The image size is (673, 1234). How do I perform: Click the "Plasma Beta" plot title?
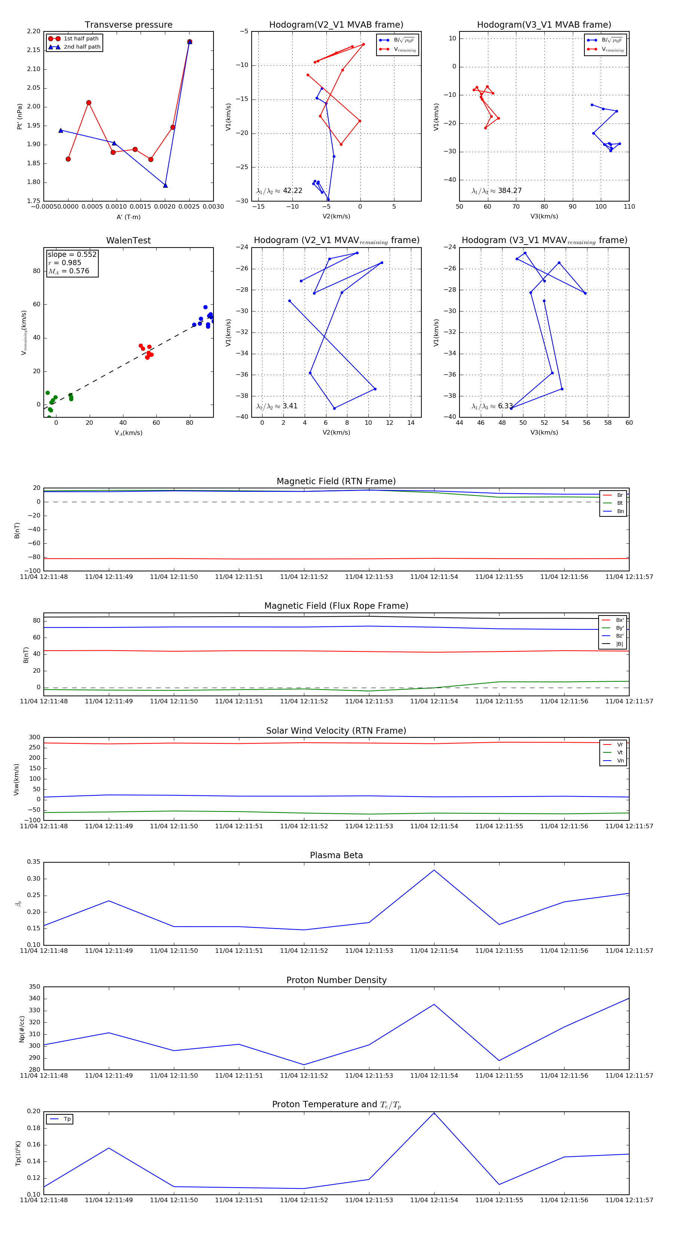(x=336, y=856)
